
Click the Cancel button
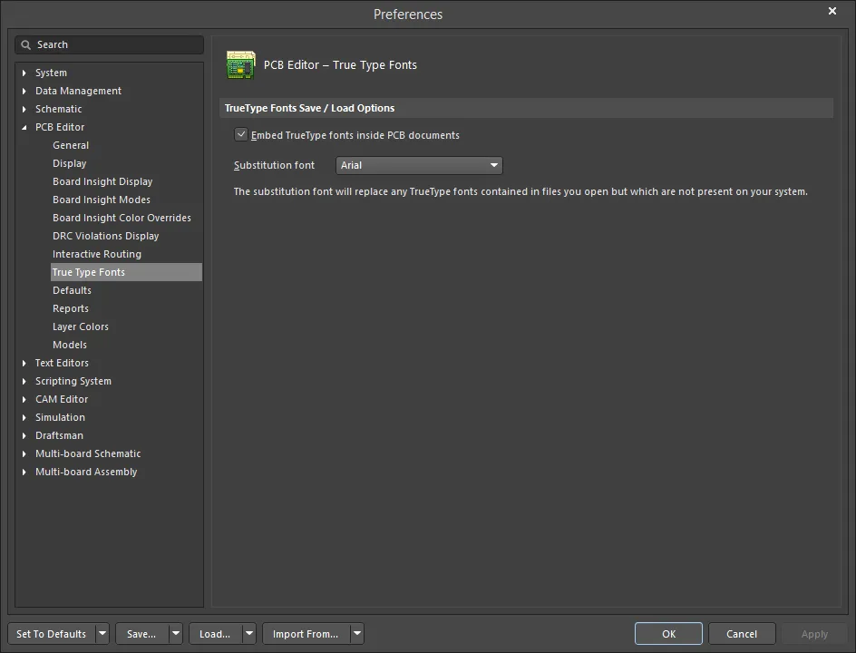[742, 634]
